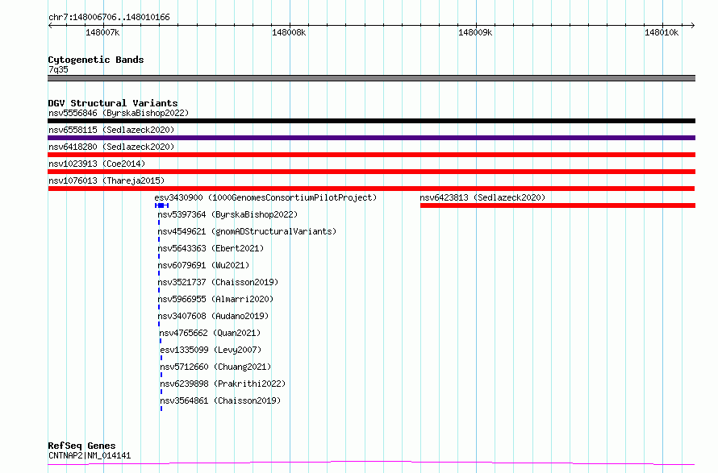This screenshot has width=718, height=473.
Task: Click the nsv6079691 (Wu2021) label
Action: (x=203, y=265)
